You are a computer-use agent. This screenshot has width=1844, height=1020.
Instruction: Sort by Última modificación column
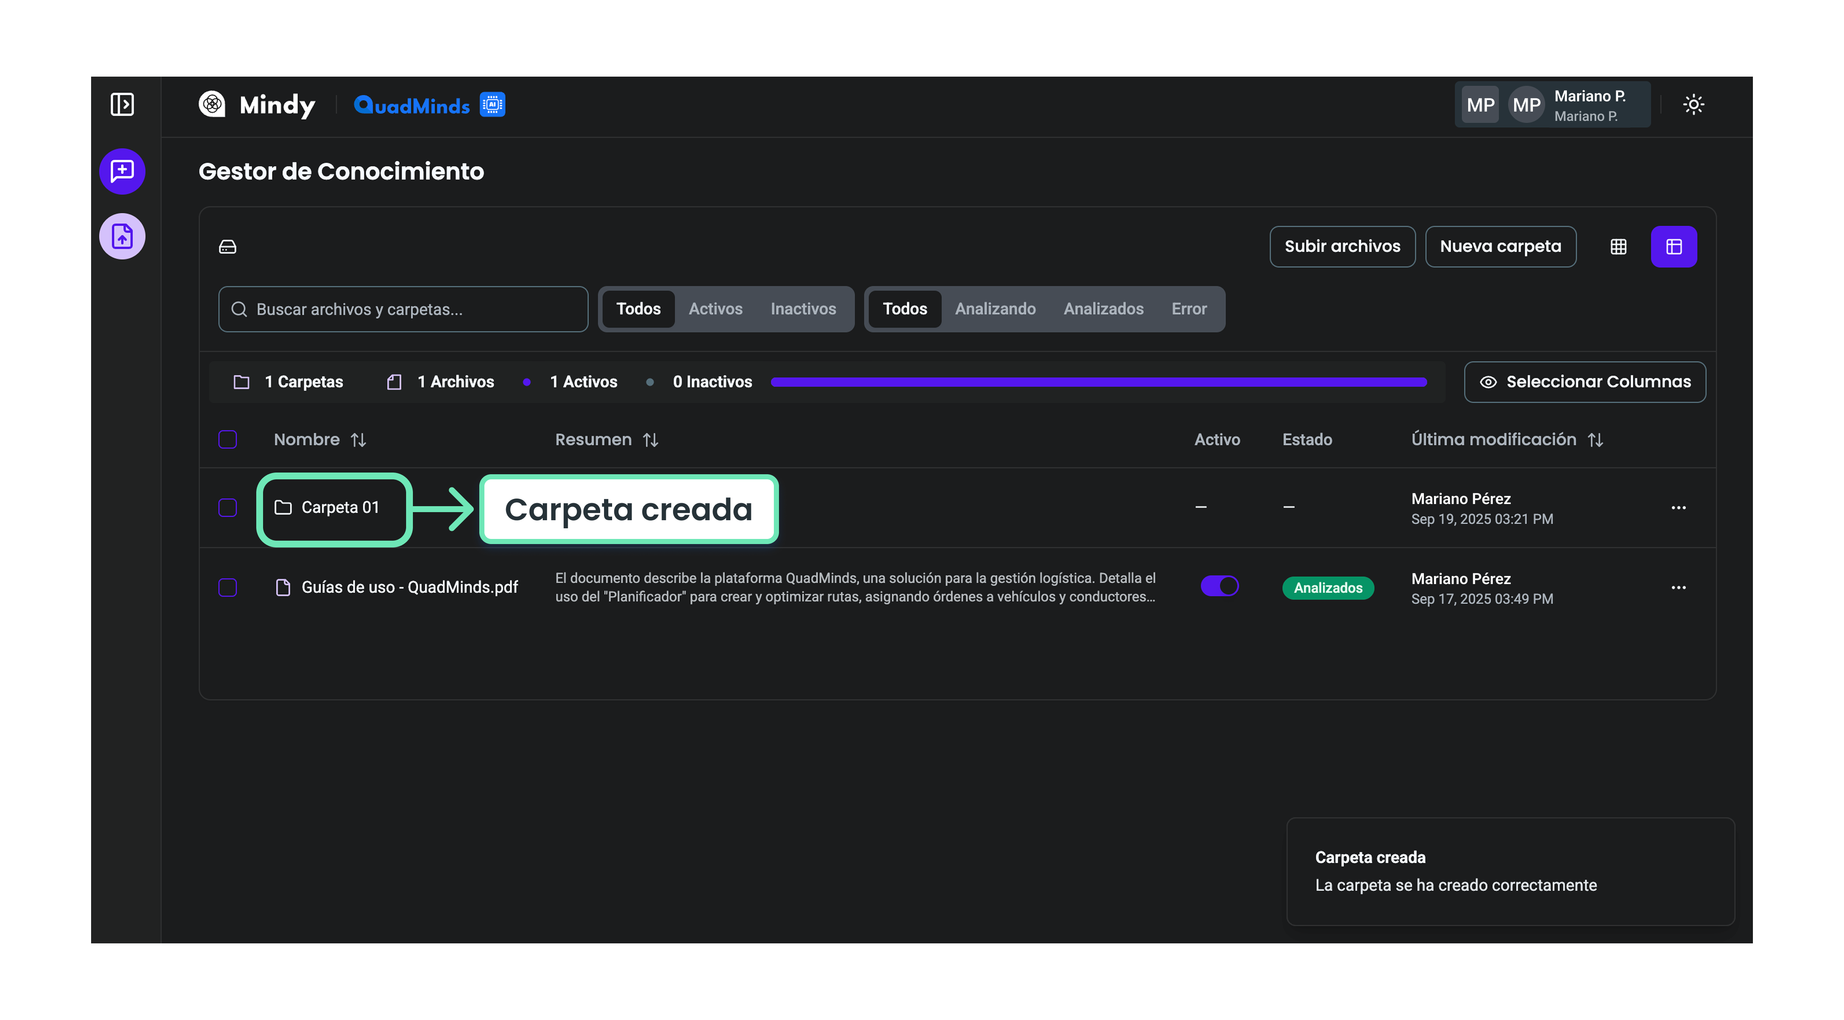tap(1595, 440)
